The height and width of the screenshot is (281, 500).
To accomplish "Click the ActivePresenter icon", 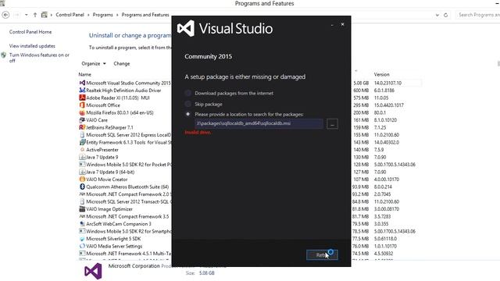I will click(x=82, y=149).
